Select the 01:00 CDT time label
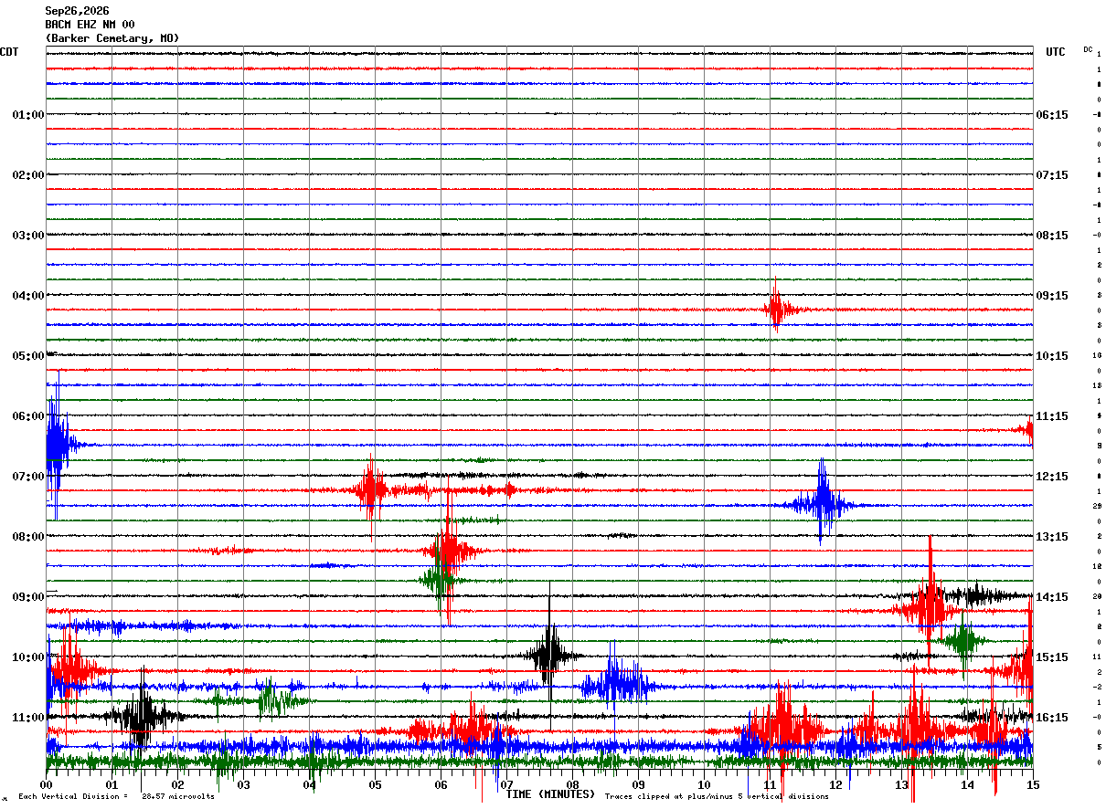 [27, 115]
